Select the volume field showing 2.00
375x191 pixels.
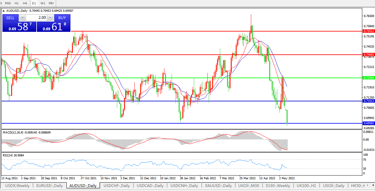coord(37,18)
